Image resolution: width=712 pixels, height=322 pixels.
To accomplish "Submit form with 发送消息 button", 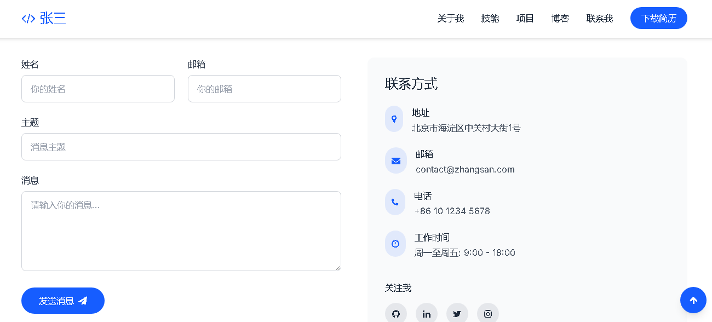I will [62, 301].
